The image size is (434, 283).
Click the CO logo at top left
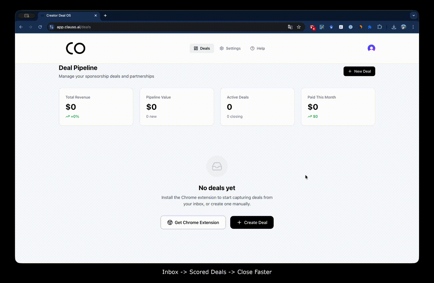(75, 48)
